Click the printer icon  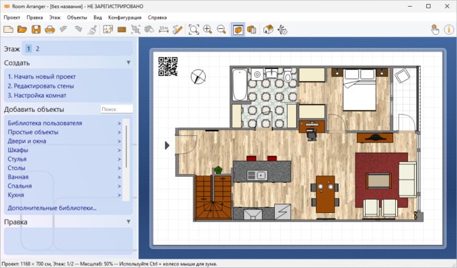pos(50,29)
